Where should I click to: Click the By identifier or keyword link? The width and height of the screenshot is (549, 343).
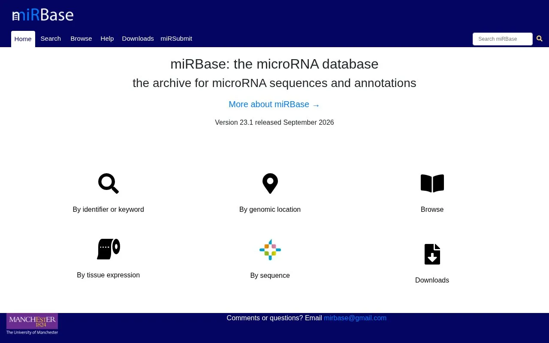click(109, 210)
